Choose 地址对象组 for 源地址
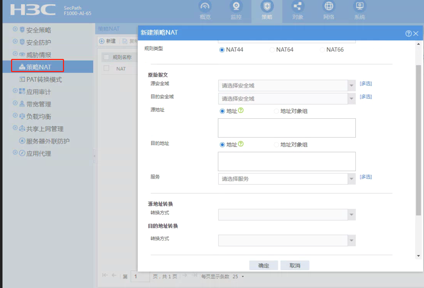 tap(276, 111)
